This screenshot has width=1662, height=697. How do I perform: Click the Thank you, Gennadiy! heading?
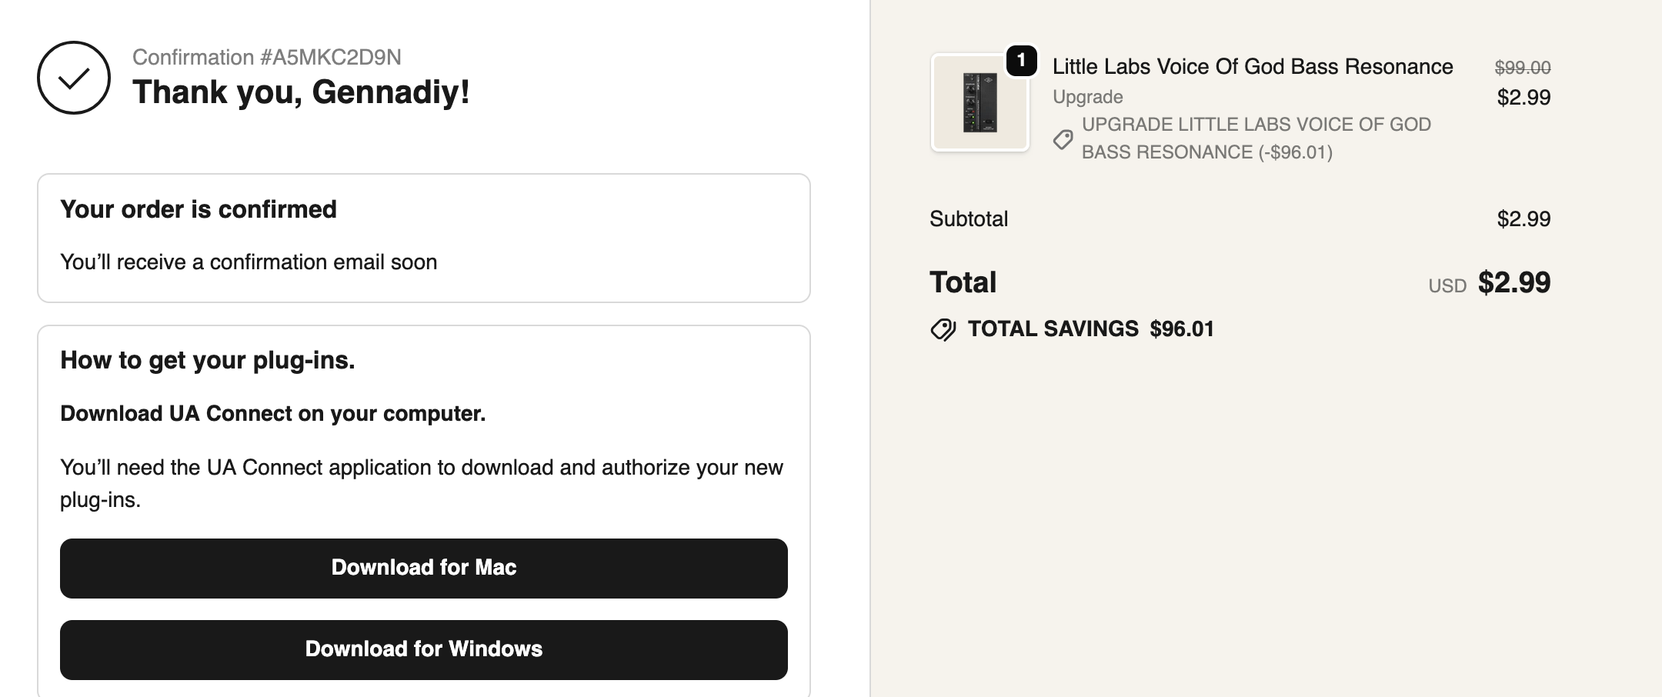coord(301,92)
